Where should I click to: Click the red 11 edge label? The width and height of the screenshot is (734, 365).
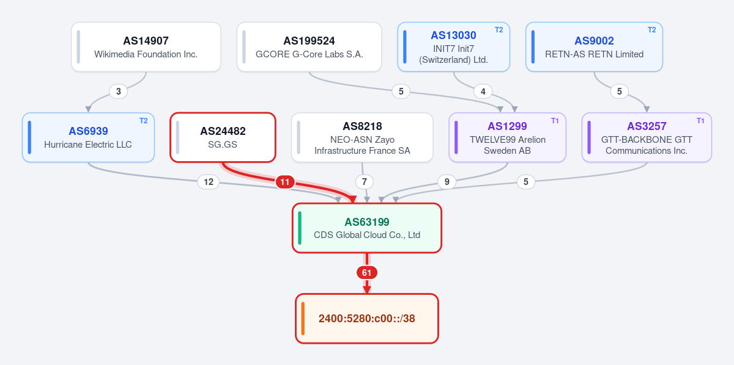click(x=285, y=182)
